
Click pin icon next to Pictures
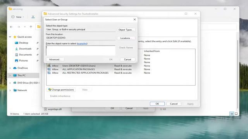pyautogui.click(x=38, y=61)
